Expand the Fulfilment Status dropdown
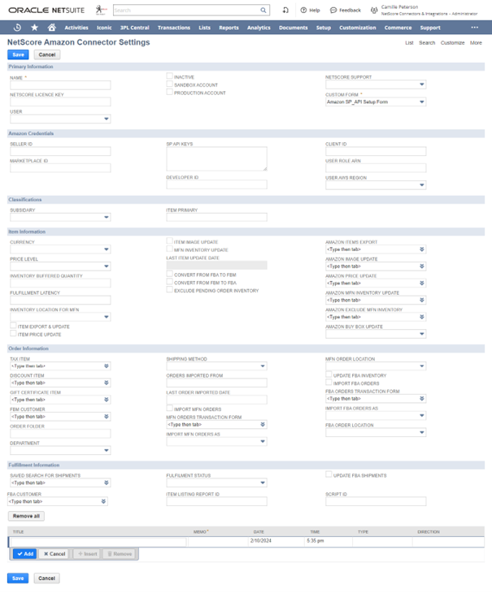492x593 pixels. tap(263, 483)
